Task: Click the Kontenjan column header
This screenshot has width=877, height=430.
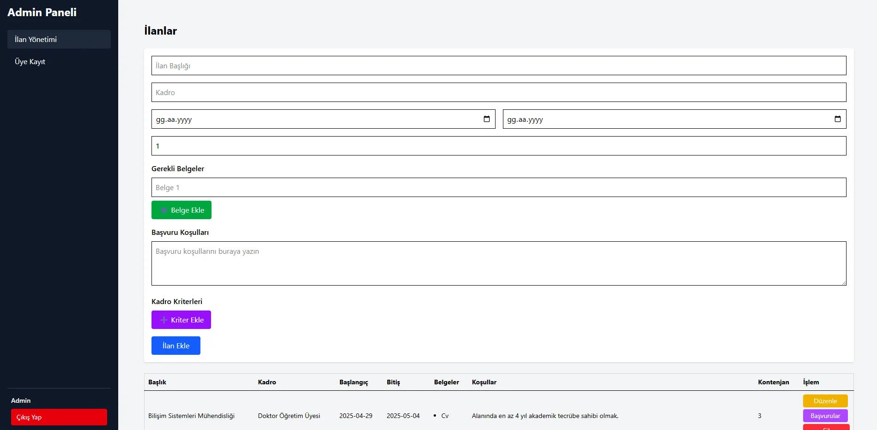Action: click(774, 382)
